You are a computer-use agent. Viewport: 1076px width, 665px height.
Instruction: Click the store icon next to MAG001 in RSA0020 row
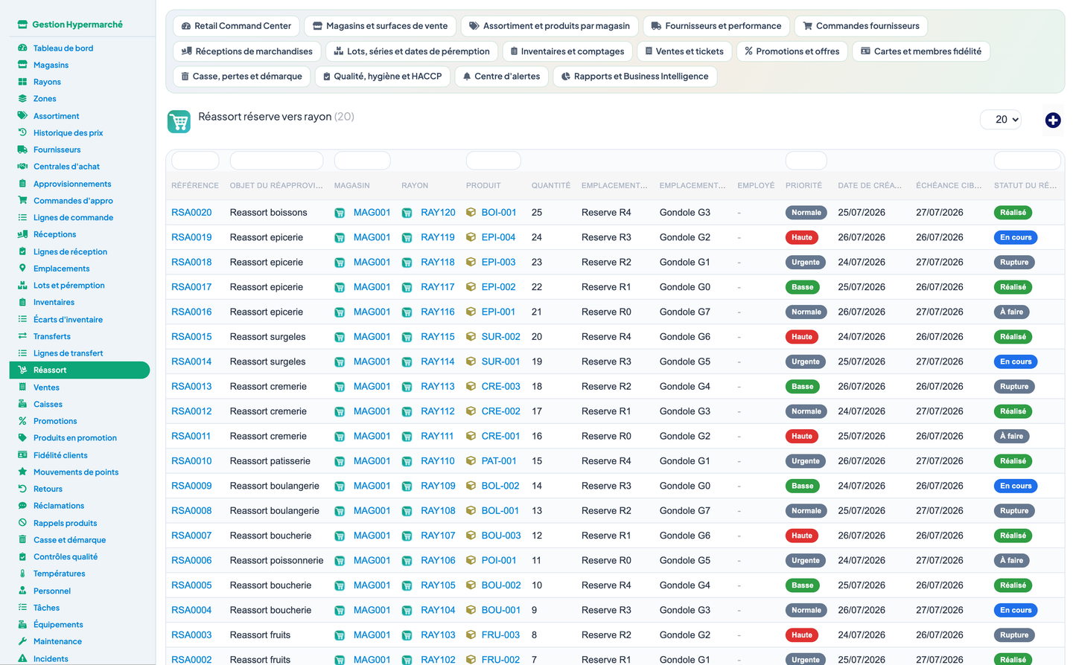click(340, 213)
